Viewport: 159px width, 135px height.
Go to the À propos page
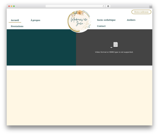tap(35, 20)
